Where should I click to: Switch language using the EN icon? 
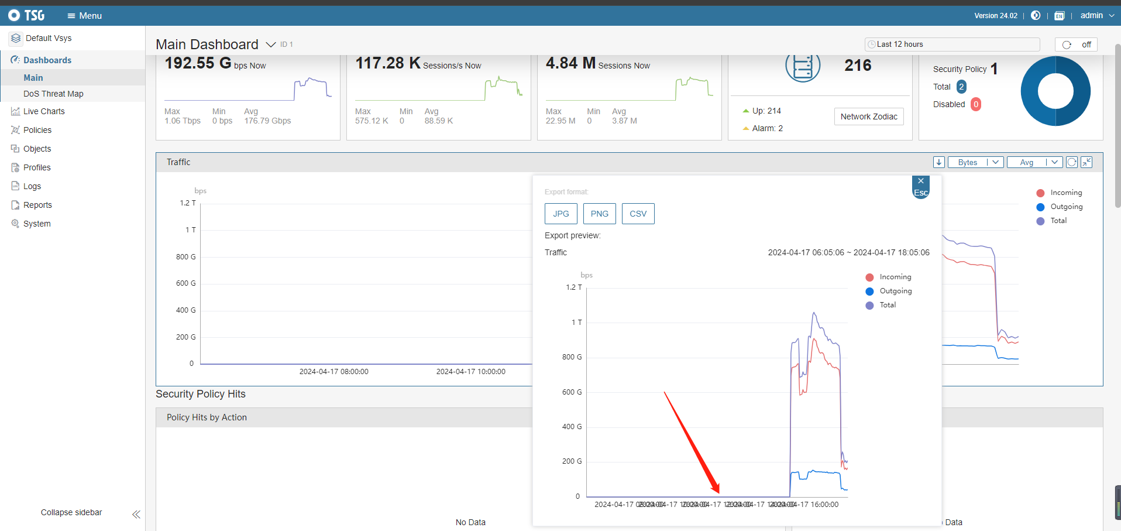[1059, 16]
